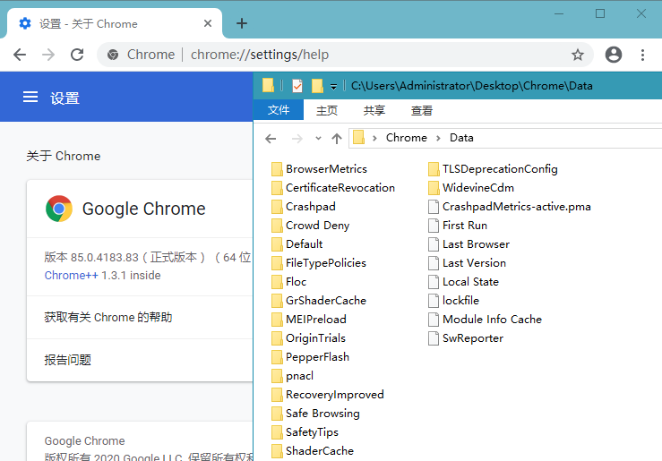Select the Crowd Deny folder
This screenshot has width=662, height=461.
pos(311,226)
